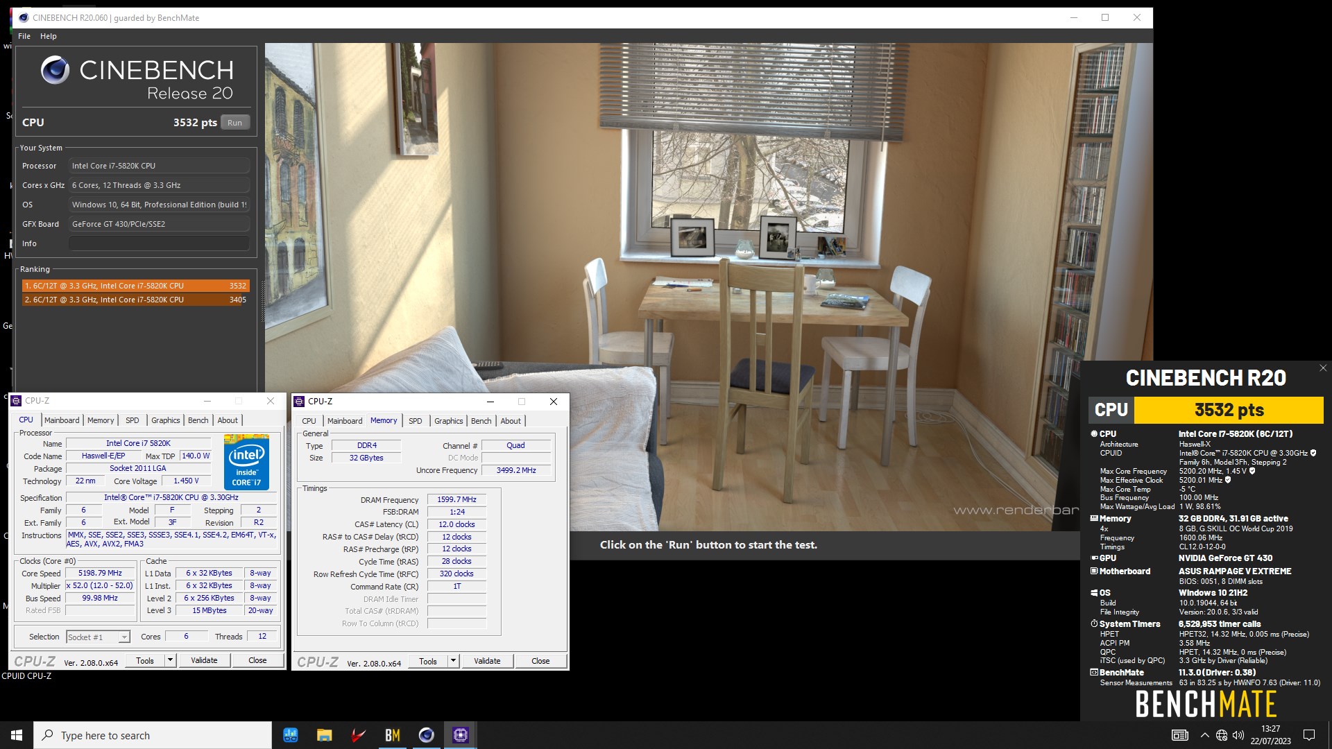Open touch keyboard icon in system tray

click(x=1179, y=735)
